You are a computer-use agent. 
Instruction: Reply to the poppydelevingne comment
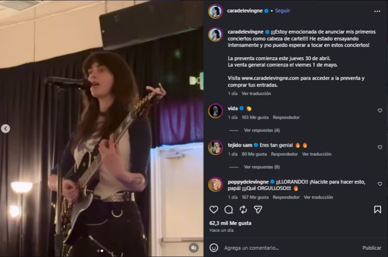286,197
